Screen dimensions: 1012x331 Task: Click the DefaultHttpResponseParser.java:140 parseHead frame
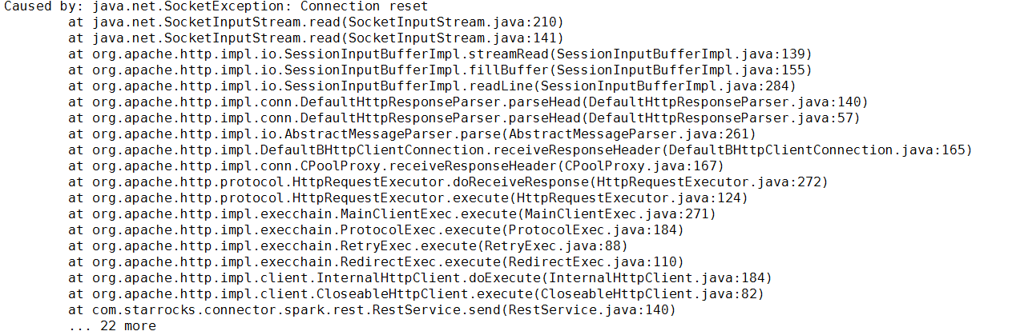468,102
